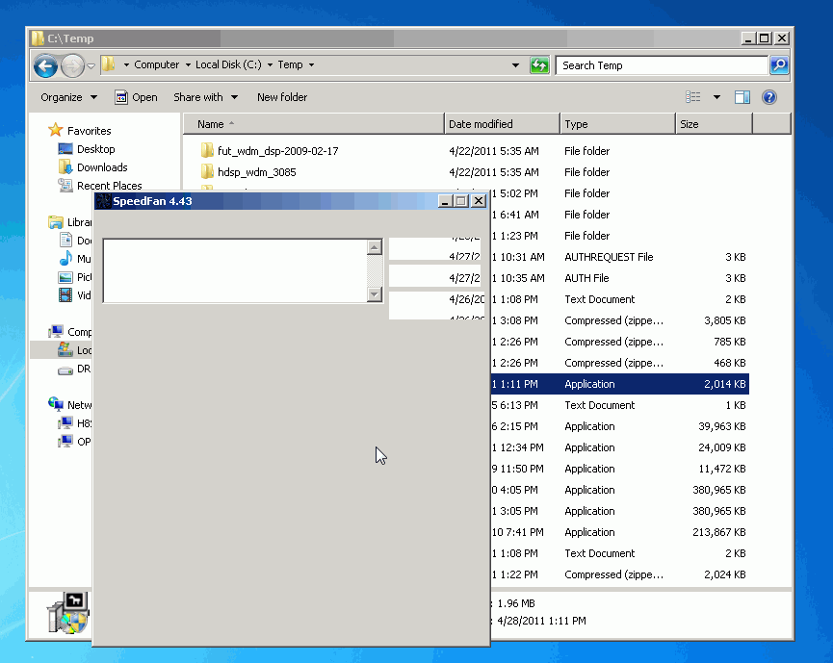Sort files by the Name column
Image resolution: width=833 pixels, height=663 pixels.
point(313,124)
